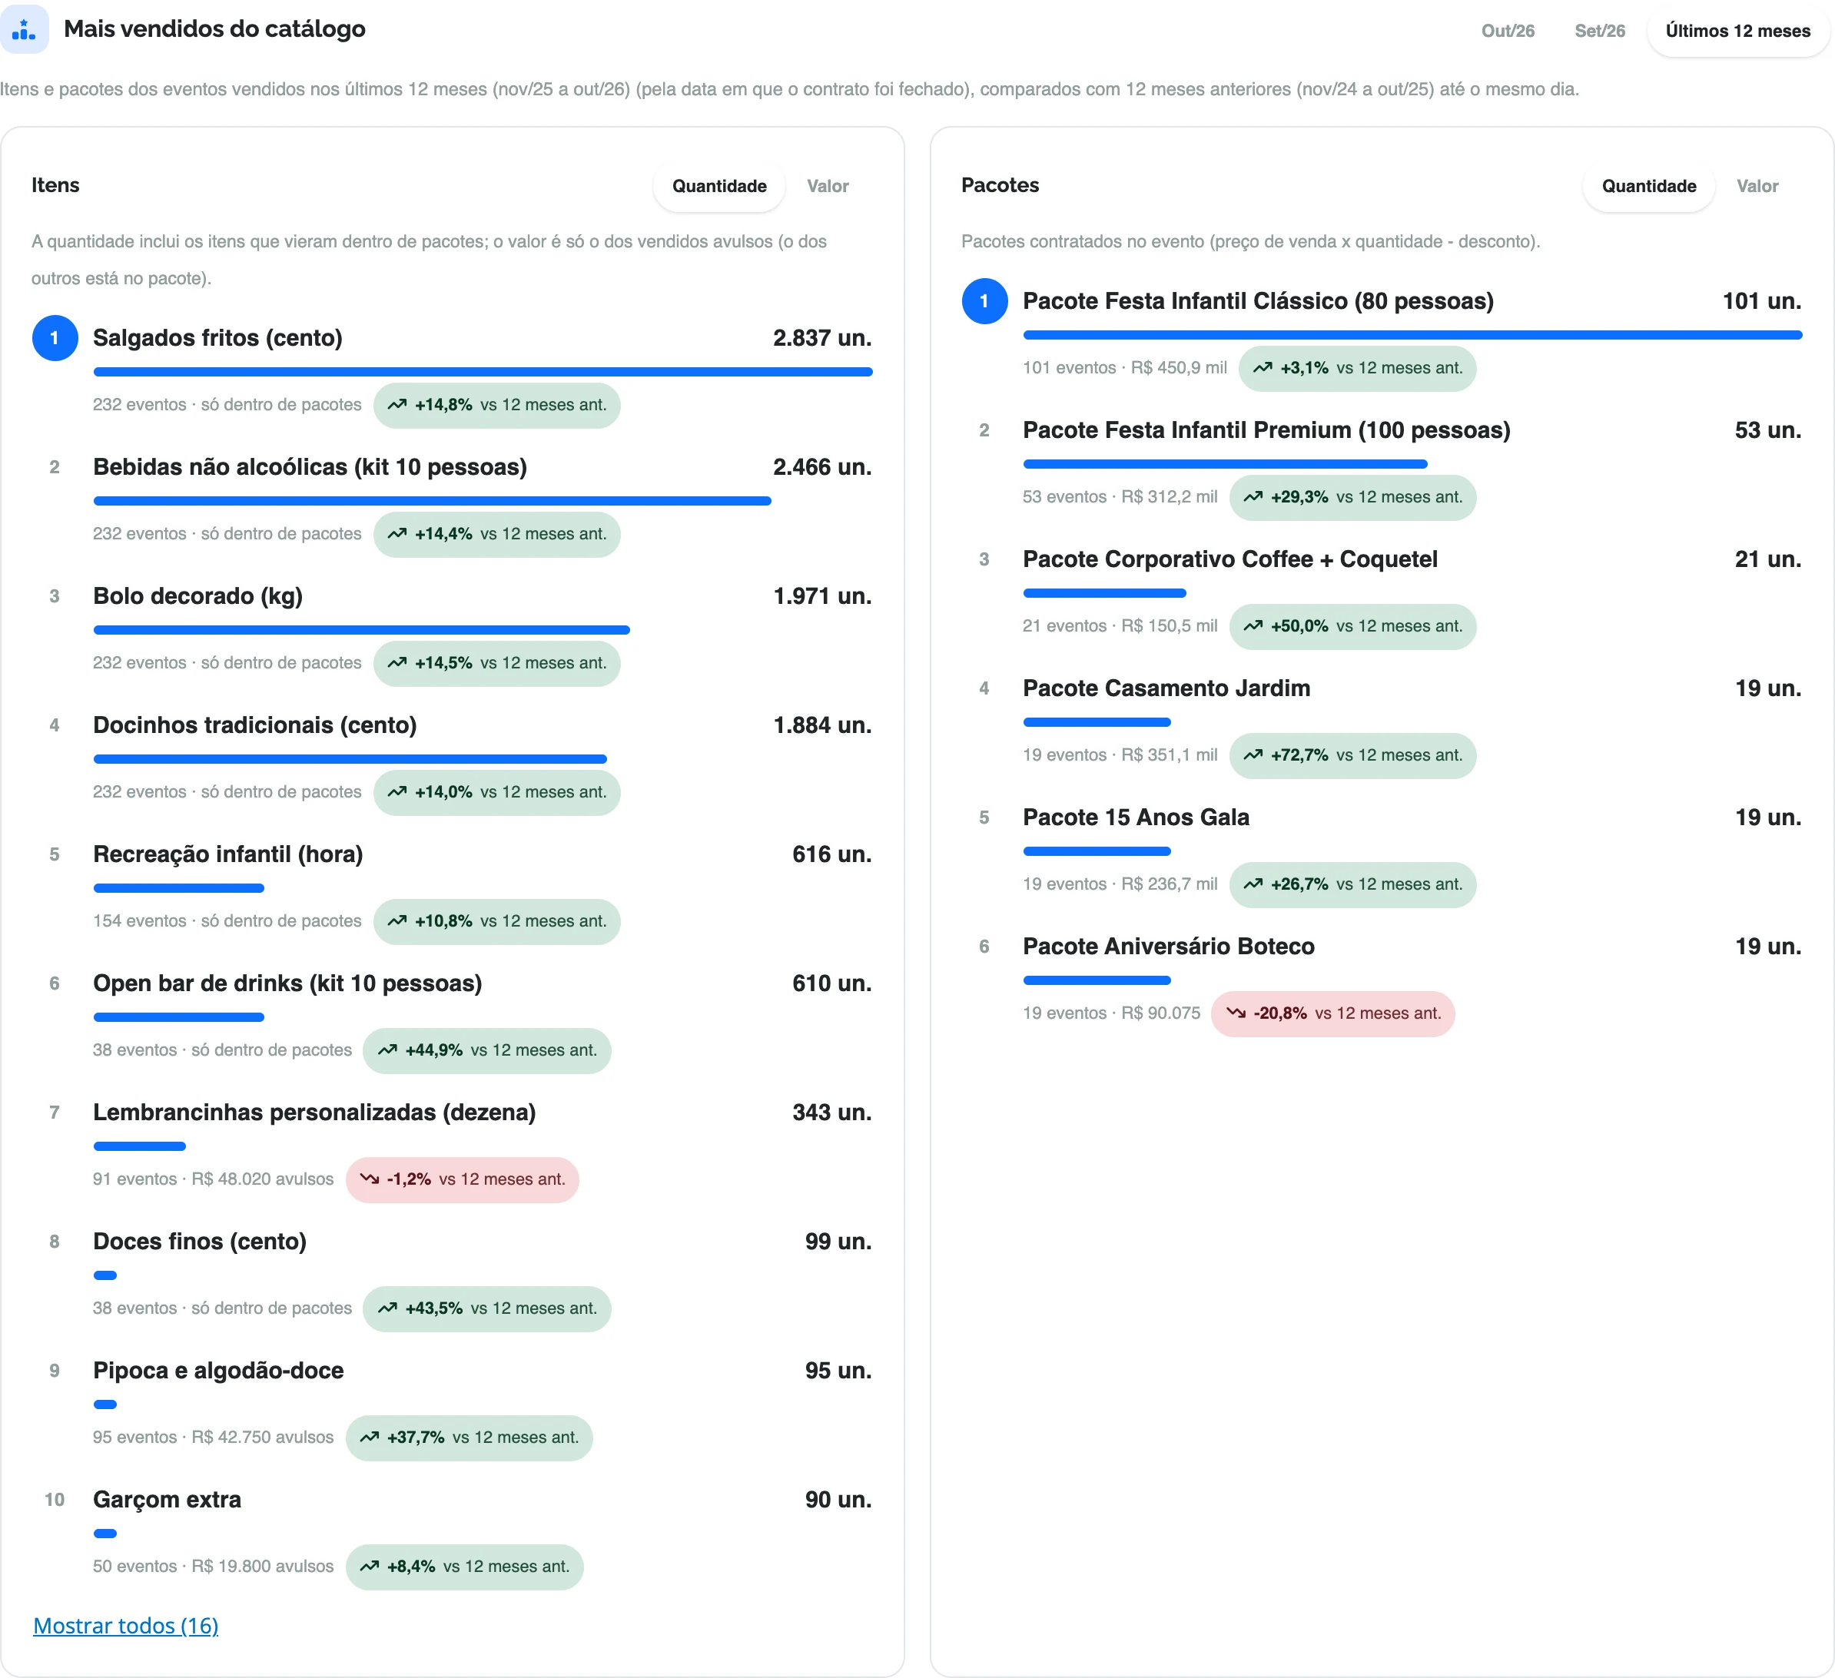Click the downward trend icon on Pacote Aniversário Boteco

tap(1235, 1013)
